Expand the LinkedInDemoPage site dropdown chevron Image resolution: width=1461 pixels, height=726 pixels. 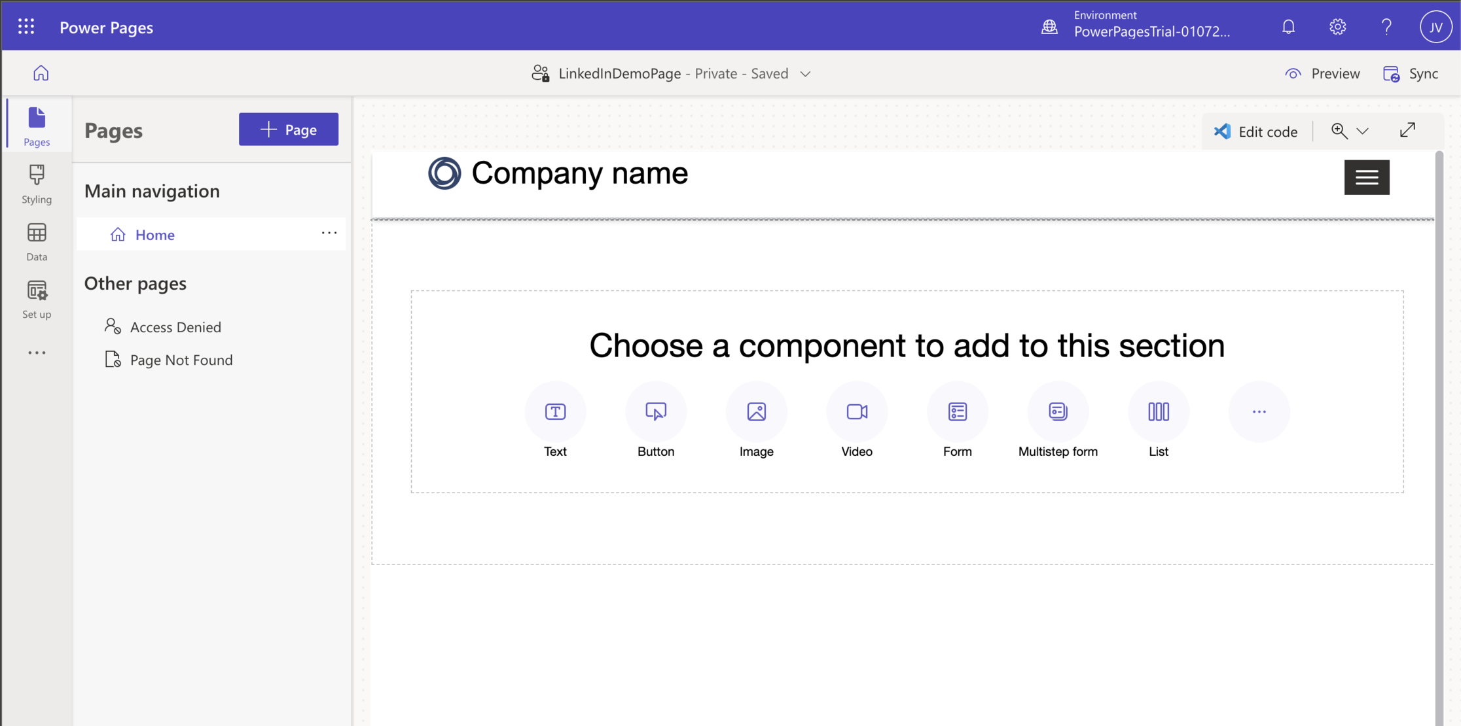tap(806, 74)
